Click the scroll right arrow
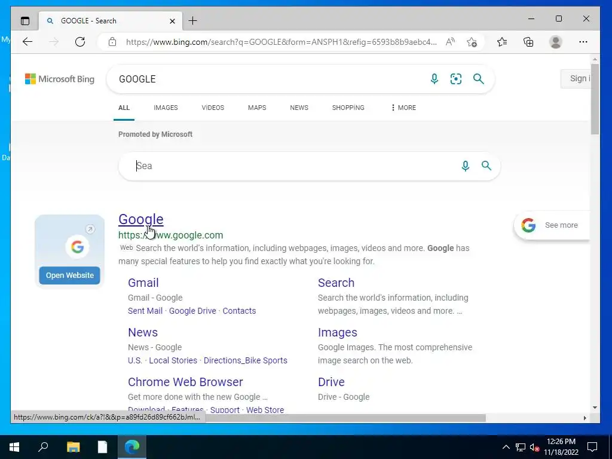The image size is (612, 459). click(585, 418)
